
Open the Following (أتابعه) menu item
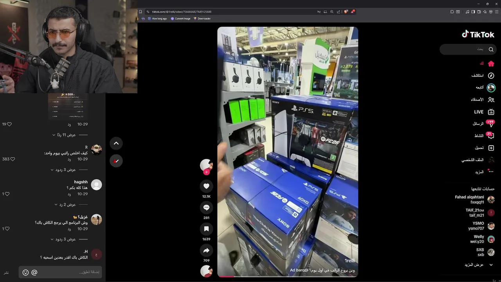[485, 87]
